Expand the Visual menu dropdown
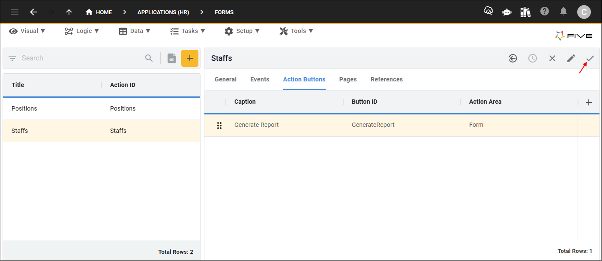 point(27,31)
